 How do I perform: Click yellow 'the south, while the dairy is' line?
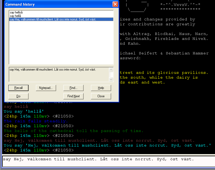(159, 78)
